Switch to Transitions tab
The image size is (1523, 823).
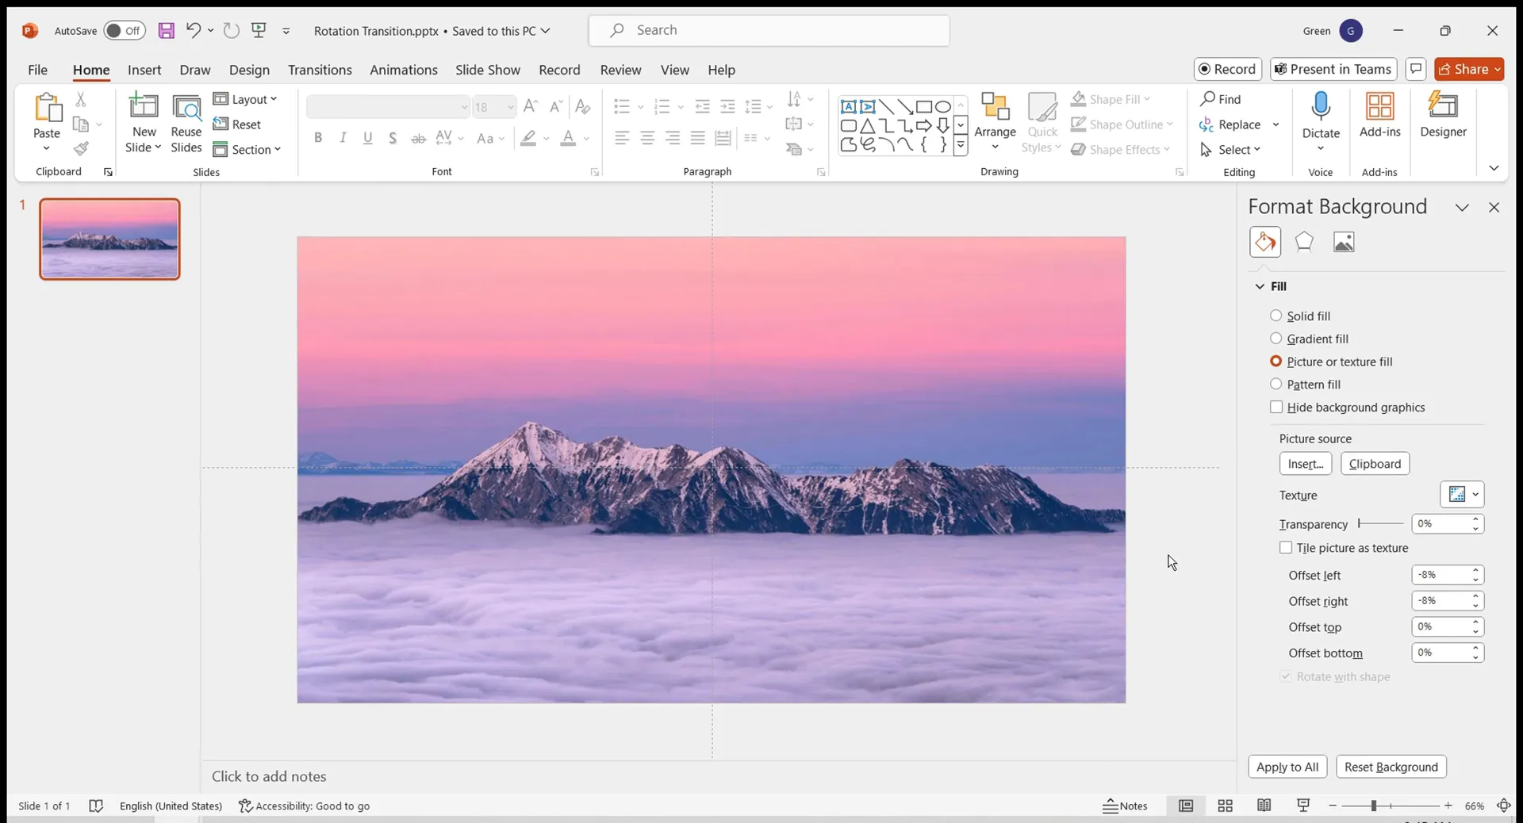(x=320, y=70)
